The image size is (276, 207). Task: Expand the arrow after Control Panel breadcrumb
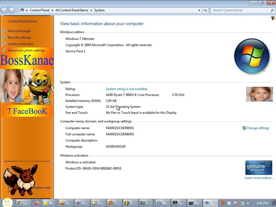coord(53,11)
